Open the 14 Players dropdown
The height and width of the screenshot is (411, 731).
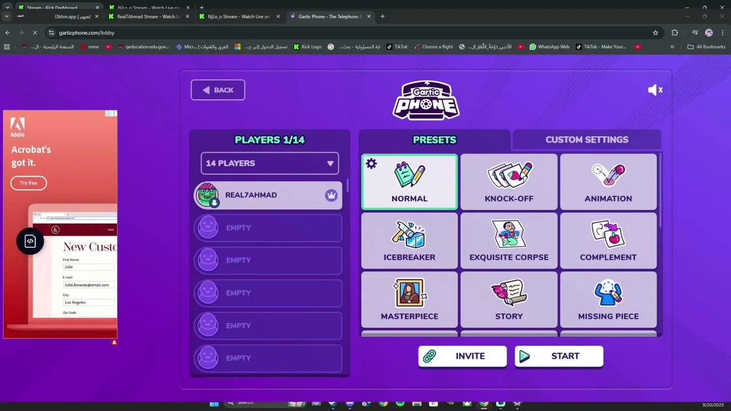[270, 163]
